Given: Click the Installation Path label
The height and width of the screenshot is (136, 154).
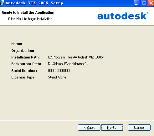Looking at the screenshot, I should tap(25, 57).
